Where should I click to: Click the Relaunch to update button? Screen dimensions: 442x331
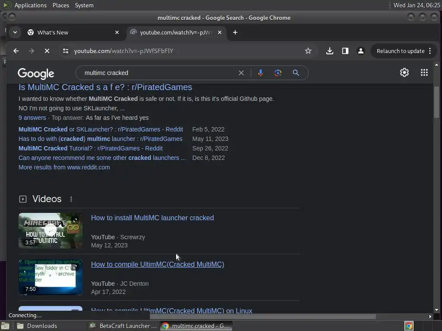click(400, 51)
